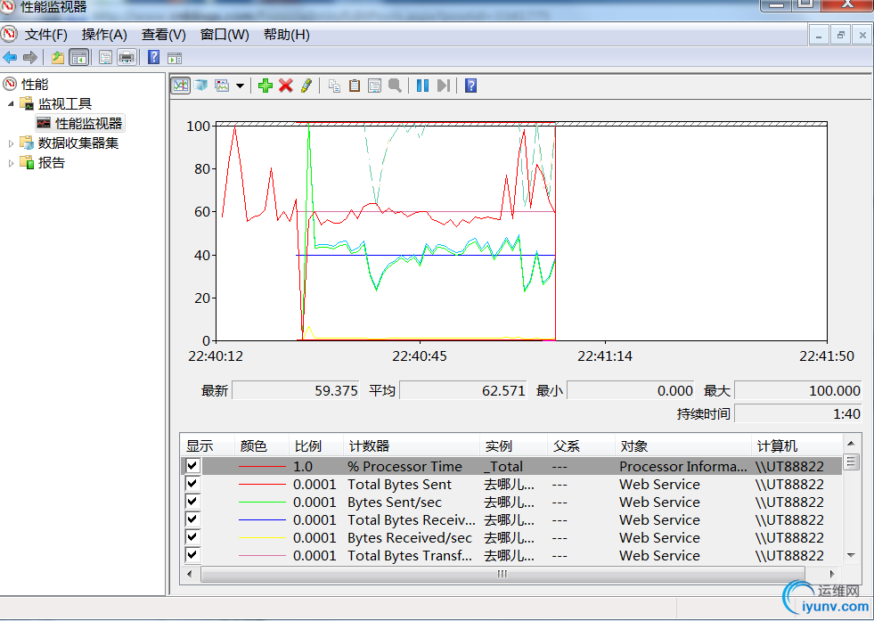Viewport: 874px width, 621px height.
Task: Select the Total Bytes Transf... counter name
Action: point(410,555)
